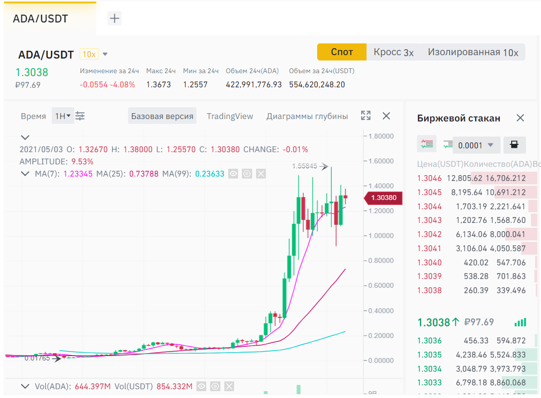The width and height of the screenshot is (541, 398).
Task: Open chart indicator settings sliders icon
Action: pyautogui.click(x=80, y=116)
